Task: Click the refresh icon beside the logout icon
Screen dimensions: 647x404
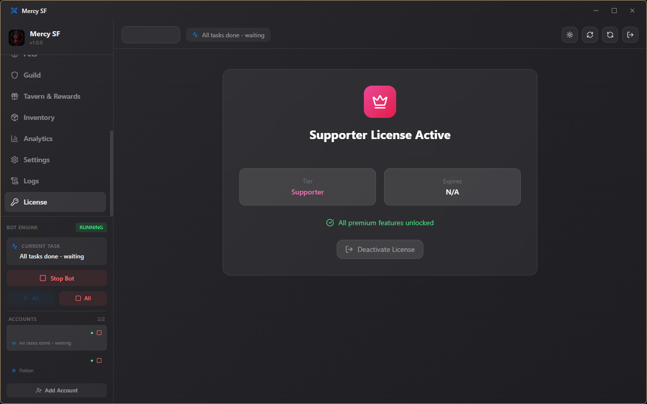Action: tap(610, 35)
